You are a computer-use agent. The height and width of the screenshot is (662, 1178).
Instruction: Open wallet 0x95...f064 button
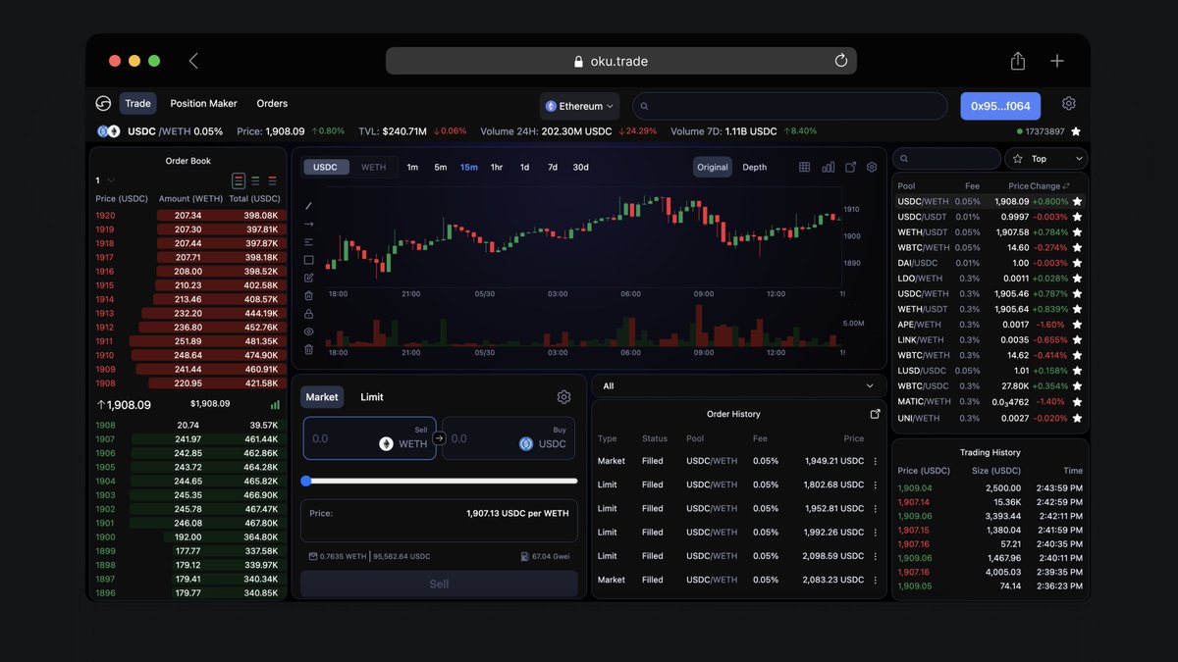click(x=1000, y=106)
